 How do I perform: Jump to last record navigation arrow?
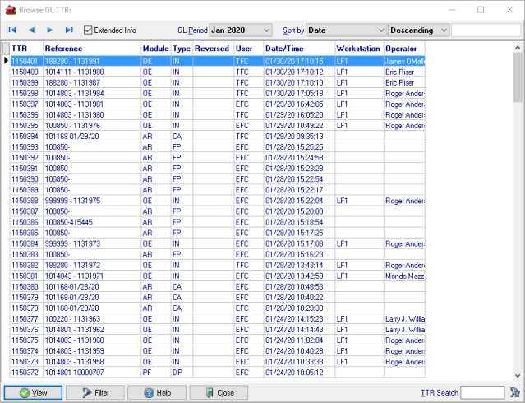(69, 30)
